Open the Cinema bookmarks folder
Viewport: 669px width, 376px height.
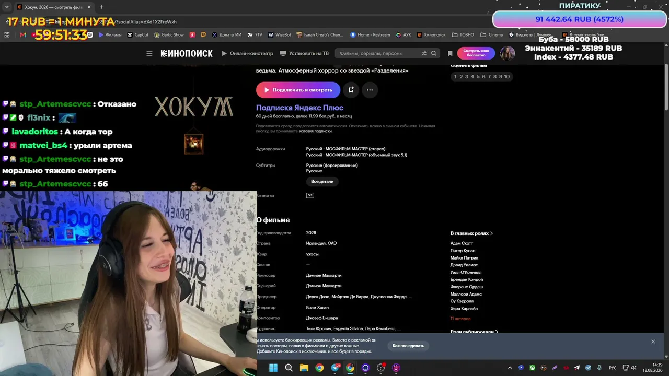(x=491, y=35)
